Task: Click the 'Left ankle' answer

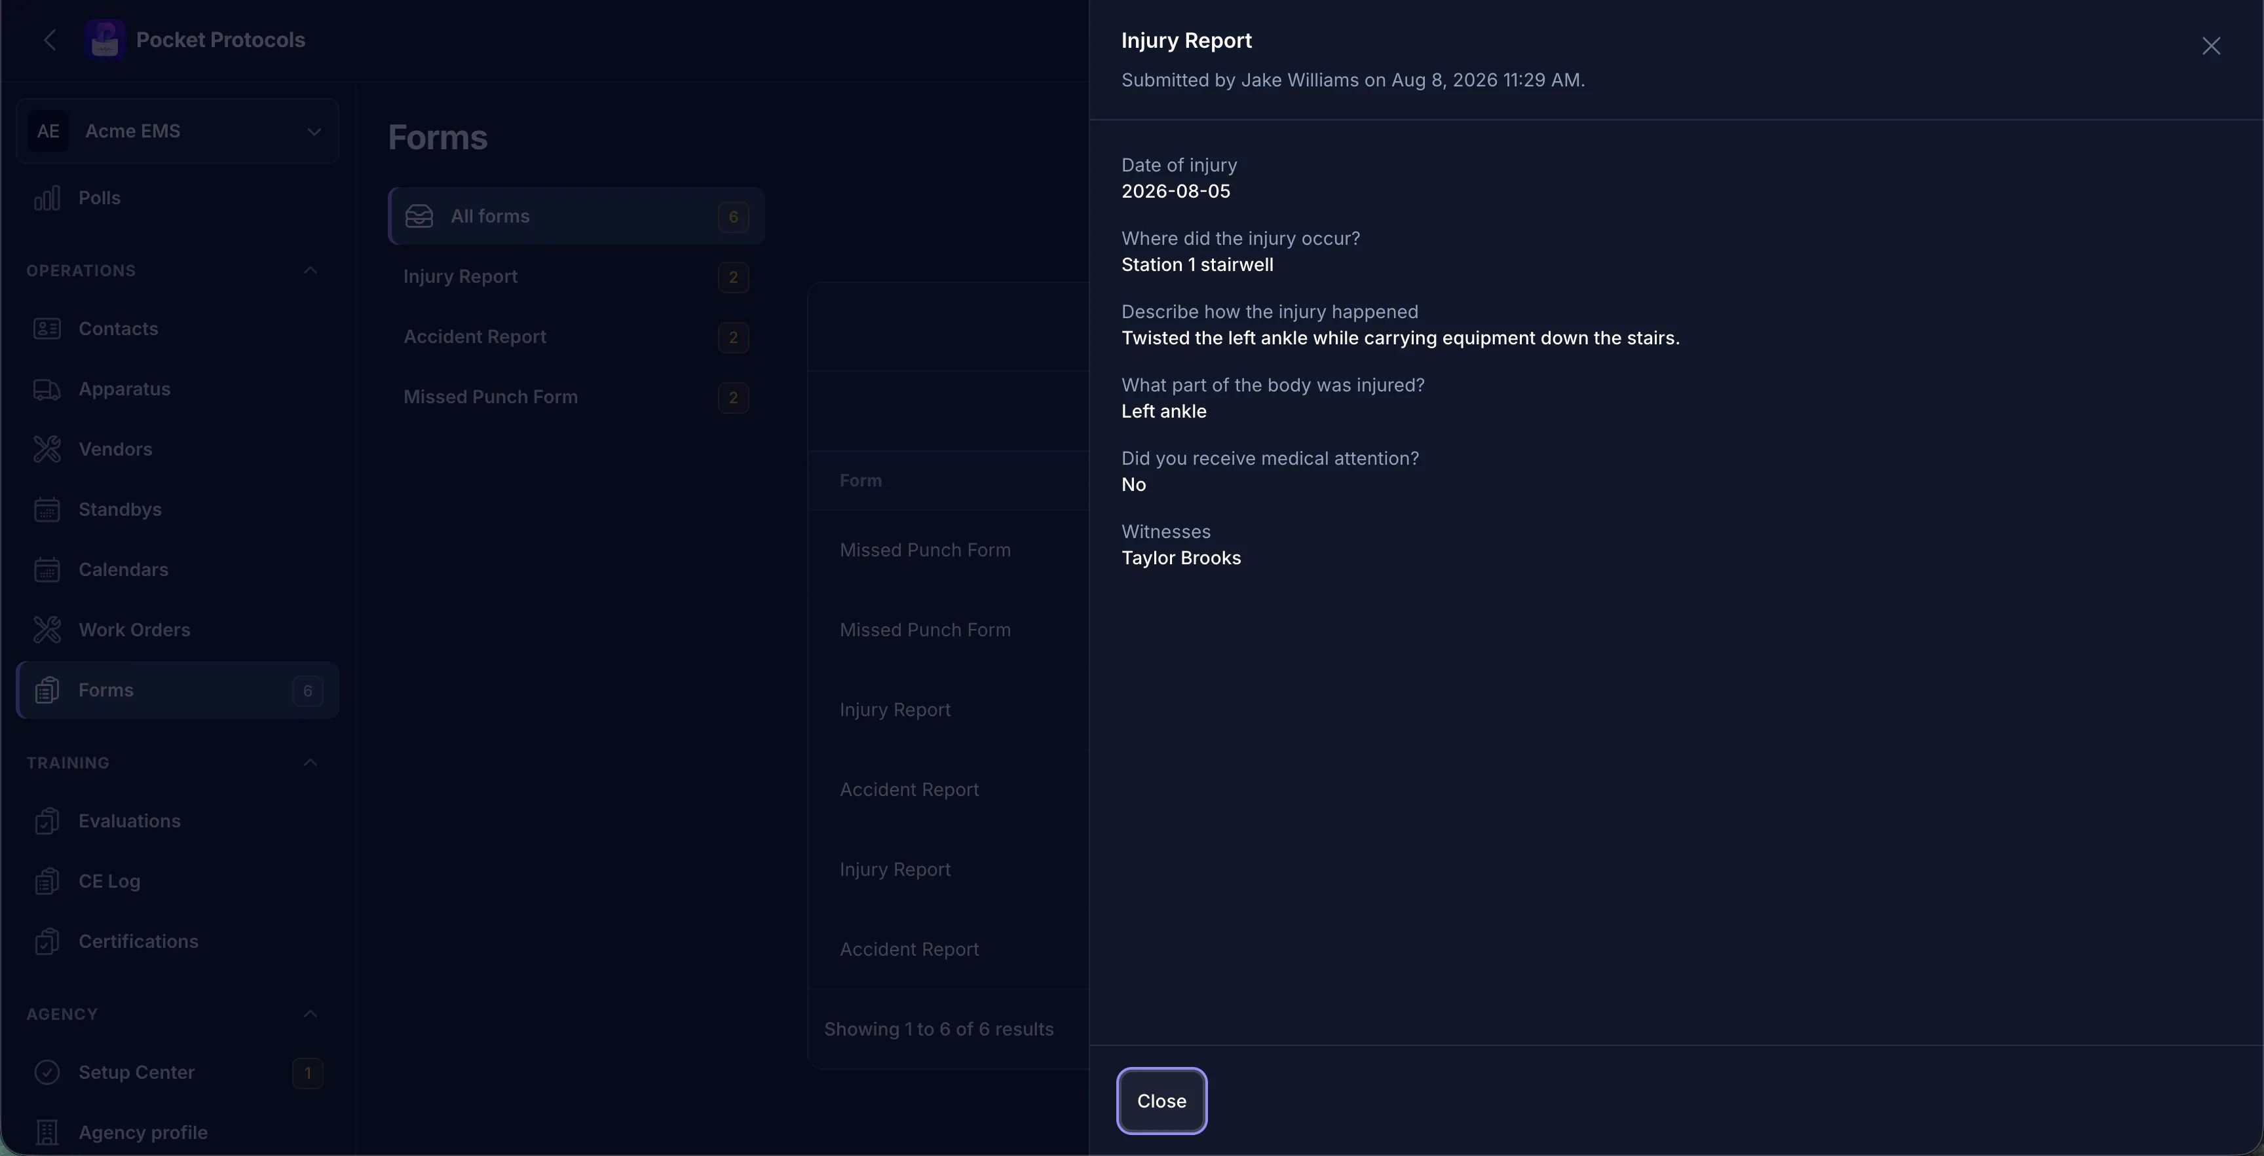Action: click(x=1163, y=411)
